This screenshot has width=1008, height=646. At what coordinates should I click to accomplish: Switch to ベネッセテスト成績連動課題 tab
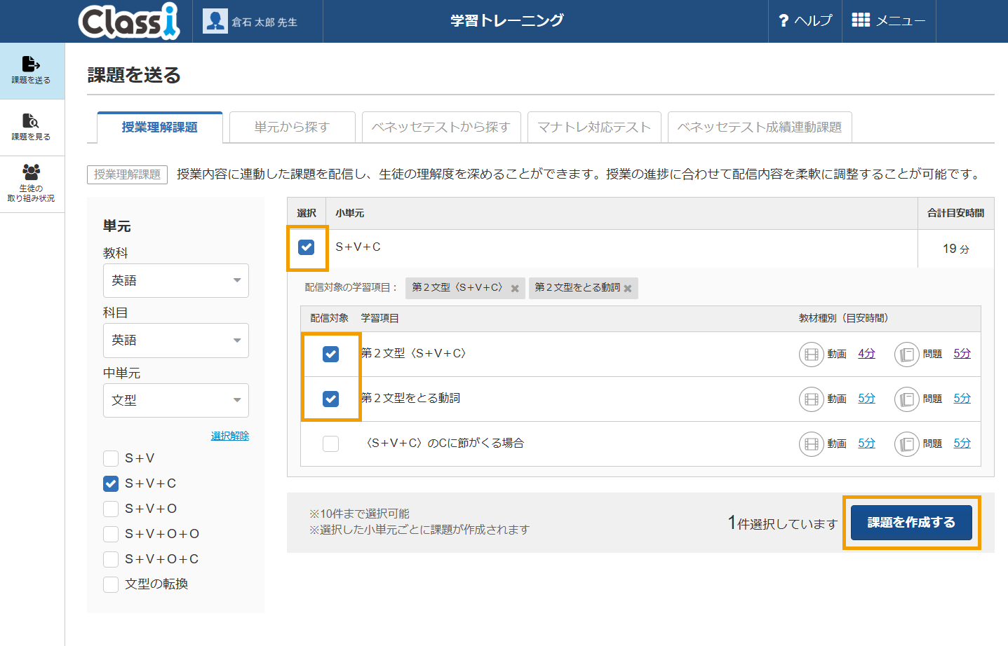(x=760, y=127)
